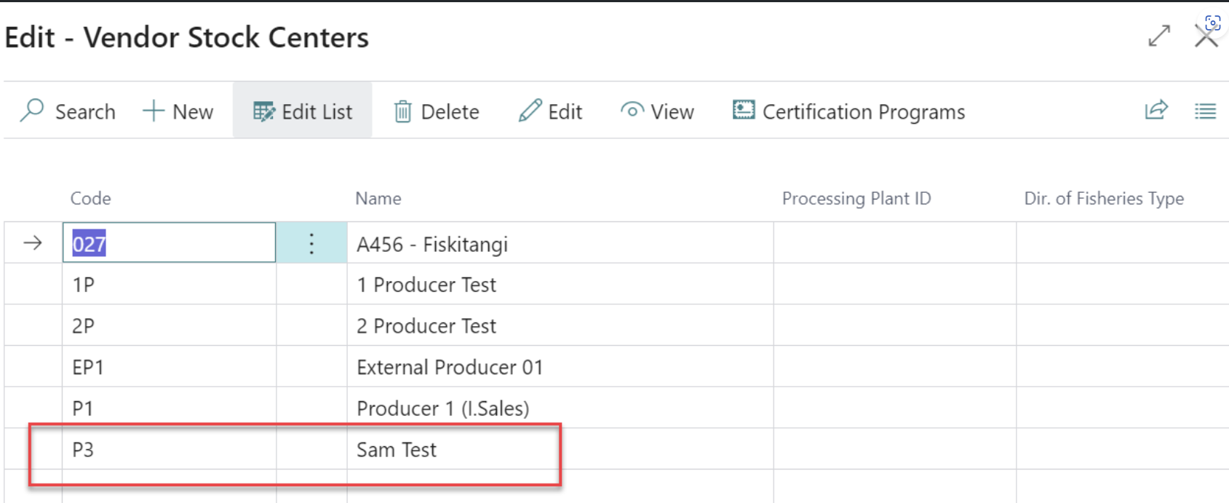Click the View eye icon

pos(632,111)
